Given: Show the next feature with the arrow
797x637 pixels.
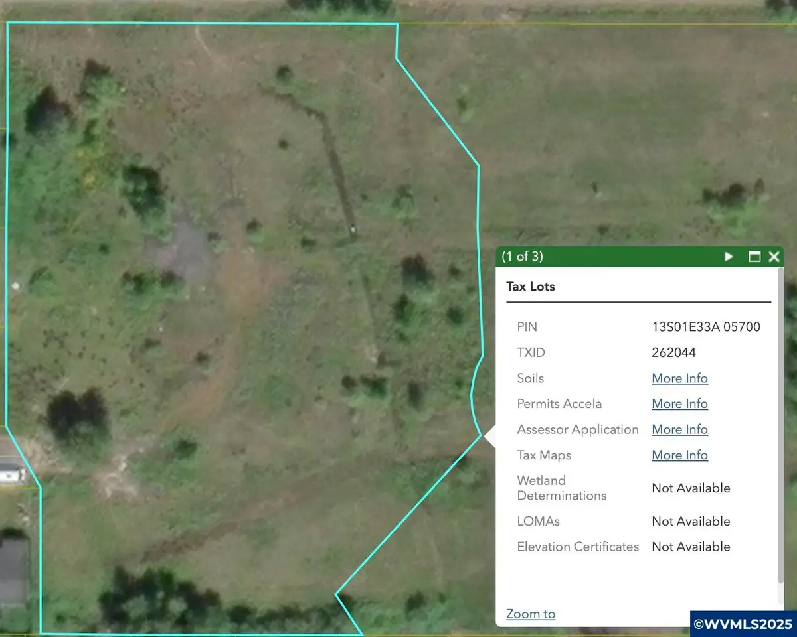Looking at the screenshot, I should (x=729, y=257).
